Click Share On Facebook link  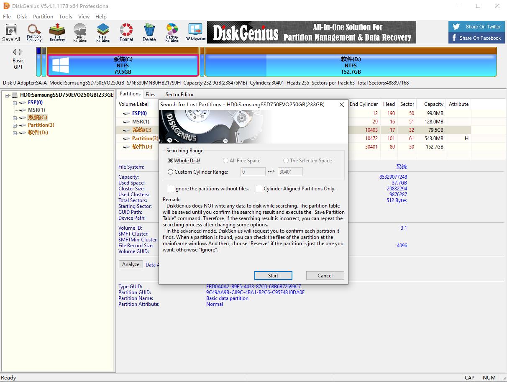476,38
